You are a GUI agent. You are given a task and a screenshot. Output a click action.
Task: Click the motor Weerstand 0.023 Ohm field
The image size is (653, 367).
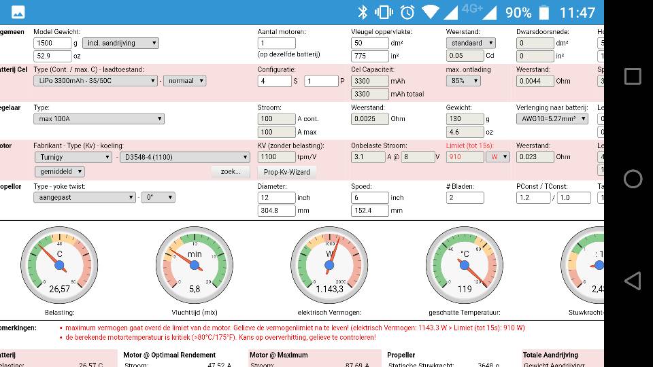pyautogui.click(x=535, y=157)
